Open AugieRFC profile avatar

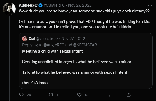[x=9, y=9]
